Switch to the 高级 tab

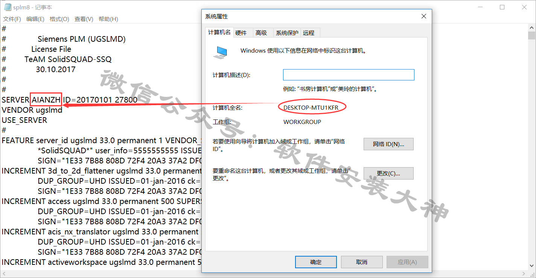pyautogui.click(x=261, y=33)
